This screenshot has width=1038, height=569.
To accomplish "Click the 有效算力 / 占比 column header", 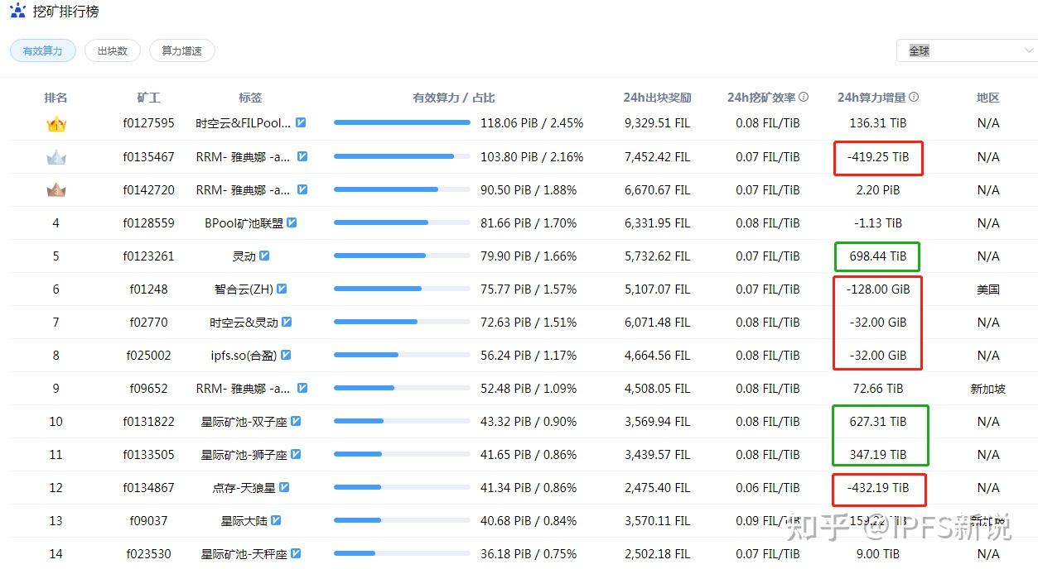I will [454, 98].
